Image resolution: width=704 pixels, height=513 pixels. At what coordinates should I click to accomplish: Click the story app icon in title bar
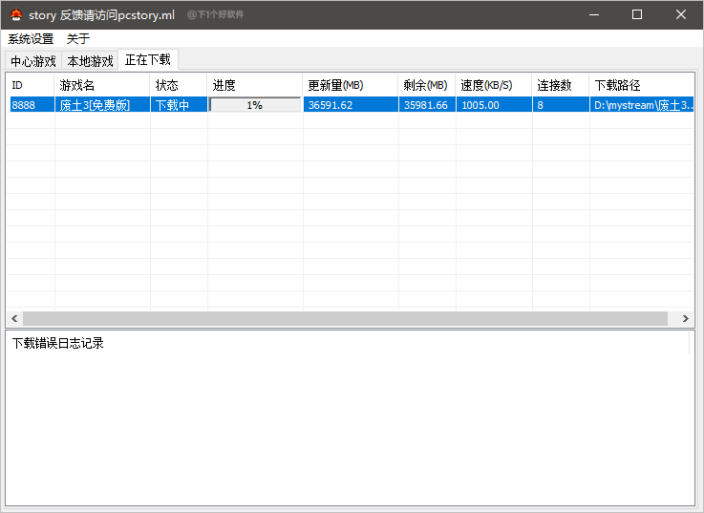coord(16,15)
